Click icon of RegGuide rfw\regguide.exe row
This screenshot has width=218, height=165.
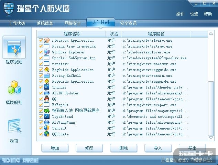coord(47,81)
